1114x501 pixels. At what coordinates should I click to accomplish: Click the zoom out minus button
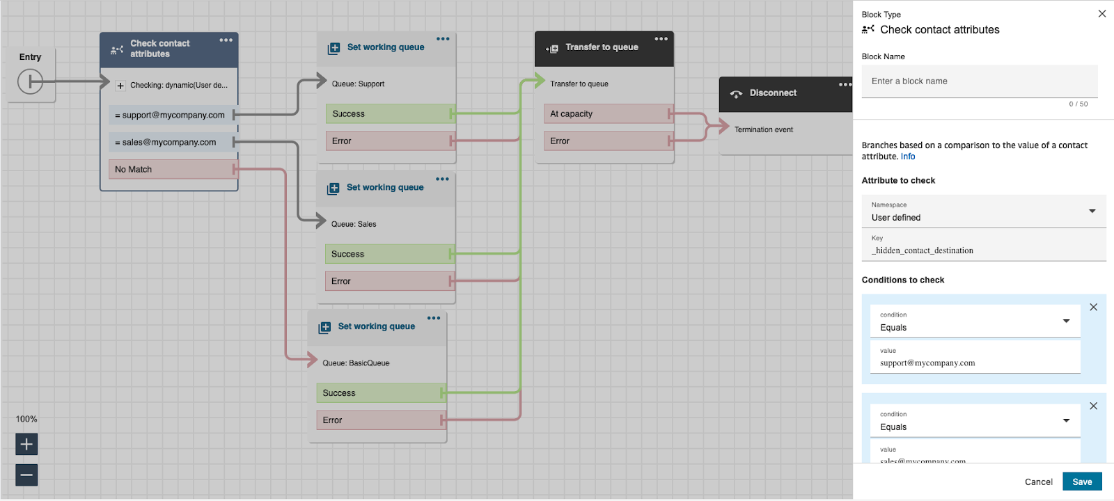pyautogui.click(x=26, y=475)
